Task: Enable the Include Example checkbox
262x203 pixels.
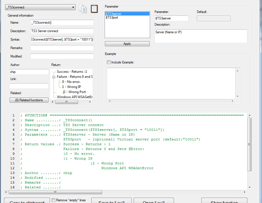Action: (x=109, y=62)
